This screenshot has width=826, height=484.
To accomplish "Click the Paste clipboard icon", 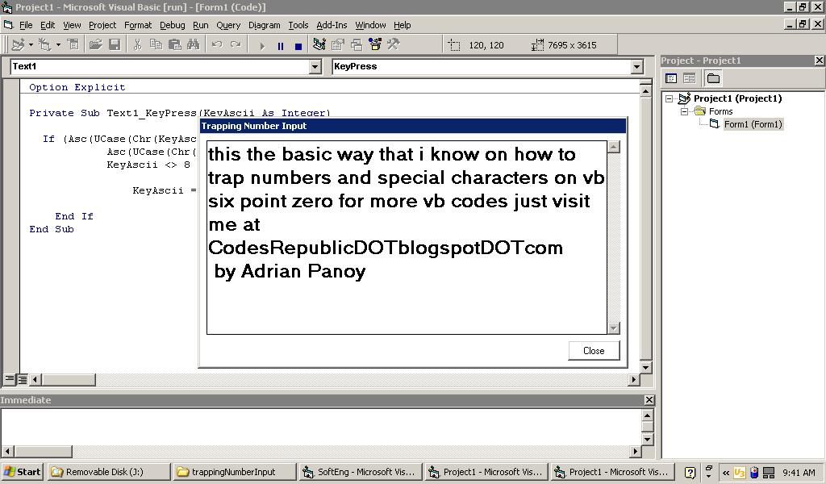I will pos(174,44).
